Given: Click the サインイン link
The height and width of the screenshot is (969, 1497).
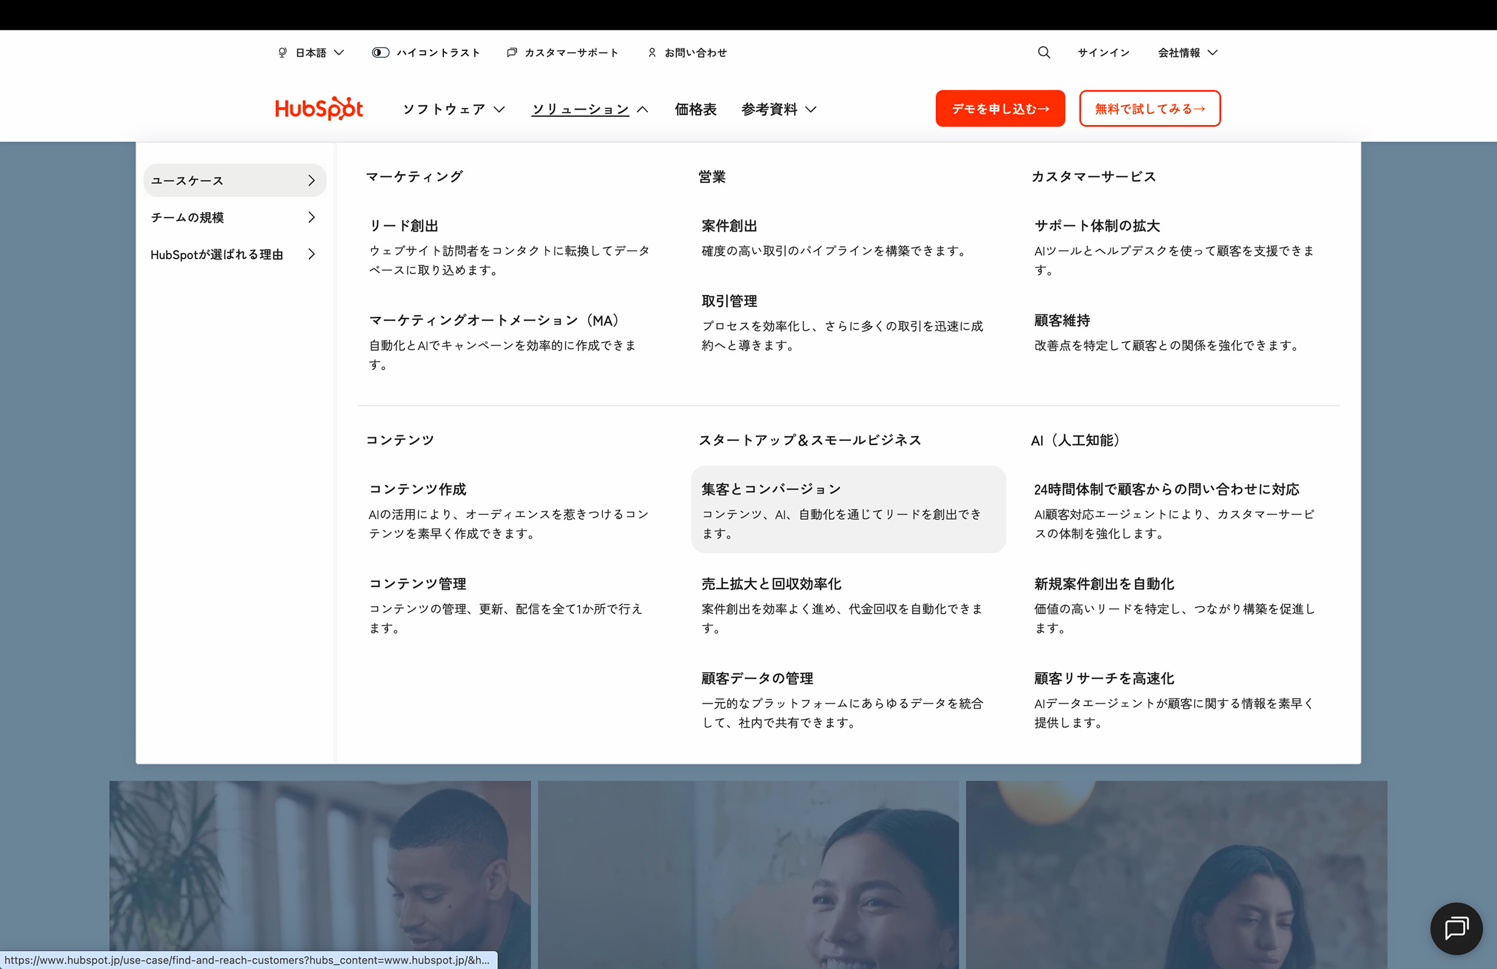Looking at the screenshot, I should click(1103, 52).
